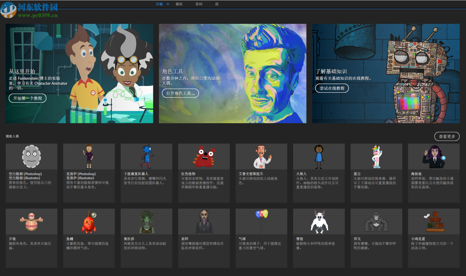This screenshot has width=466, height=276.
Task: Switch to the 开始 workspace tab
Action: pyautogui.click(x=159, y=4)
